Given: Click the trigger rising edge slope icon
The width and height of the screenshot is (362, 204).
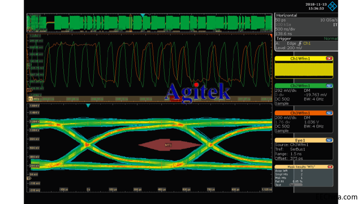Looking at the screenshot, I should (300, 43).
